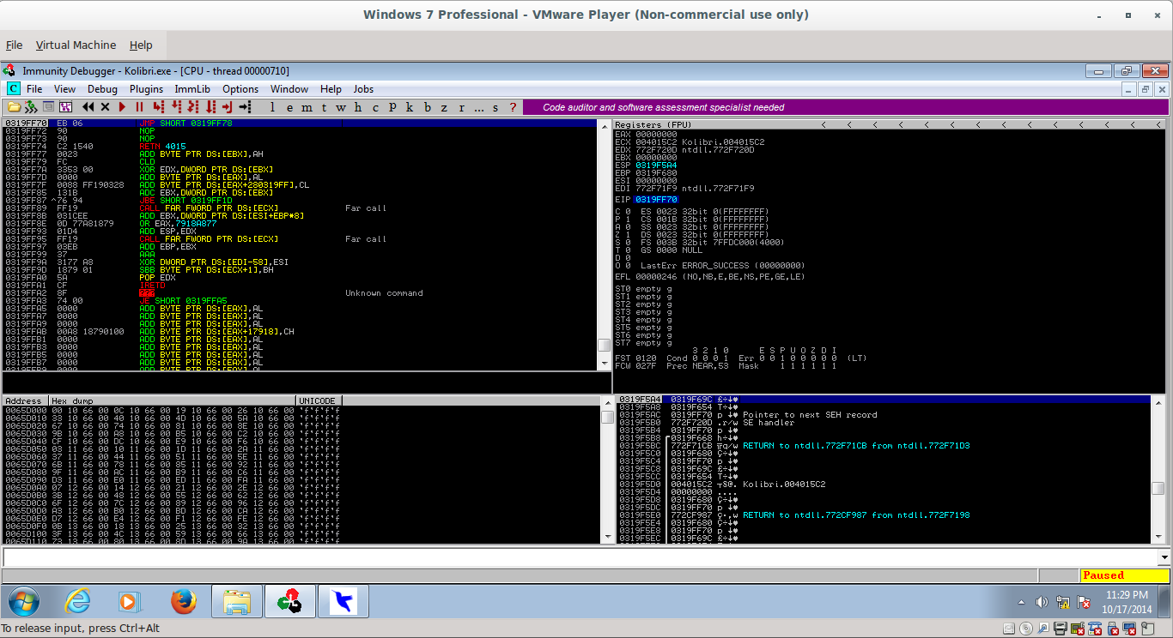
Task: Open the Debug menu
Action: point(102,88)
